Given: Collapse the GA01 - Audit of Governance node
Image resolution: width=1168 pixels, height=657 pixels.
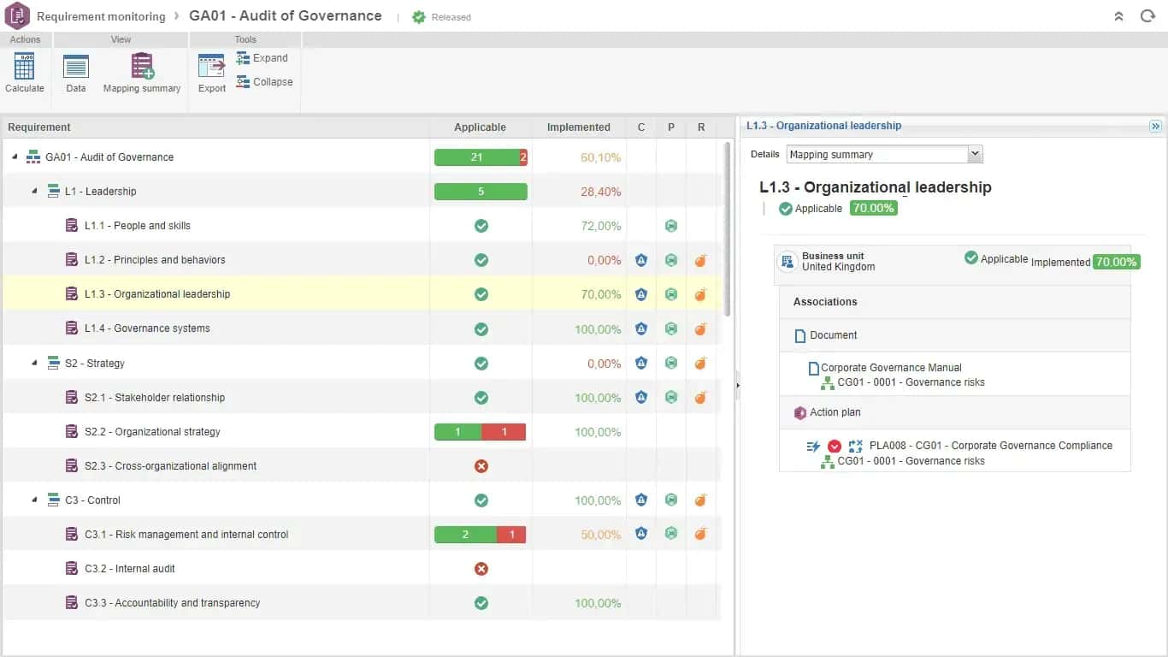Looking at the screenshot, I should coord(15,157).
